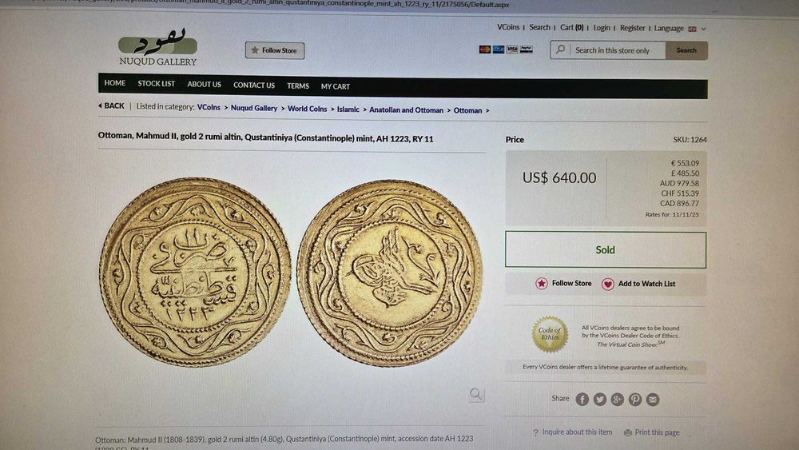
Task: Share item via Twitter icon
Action: tap(600, 400)
